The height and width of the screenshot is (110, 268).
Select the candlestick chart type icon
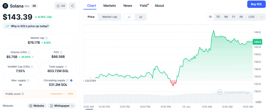[141, 17]
